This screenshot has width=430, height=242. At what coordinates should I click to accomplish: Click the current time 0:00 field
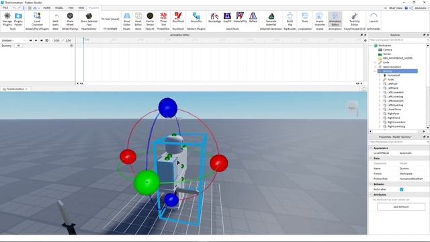coord(56,40)
